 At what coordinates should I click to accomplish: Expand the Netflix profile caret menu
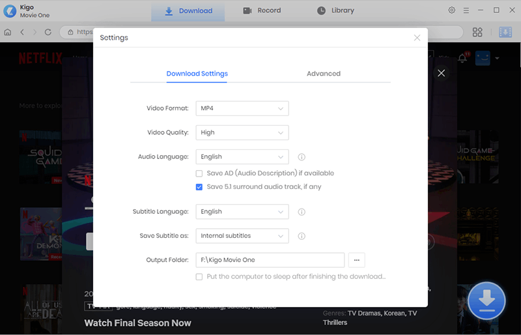497,58
